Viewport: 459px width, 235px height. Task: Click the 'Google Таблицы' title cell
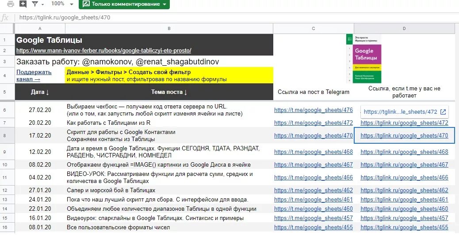click(x=144, y=40)
